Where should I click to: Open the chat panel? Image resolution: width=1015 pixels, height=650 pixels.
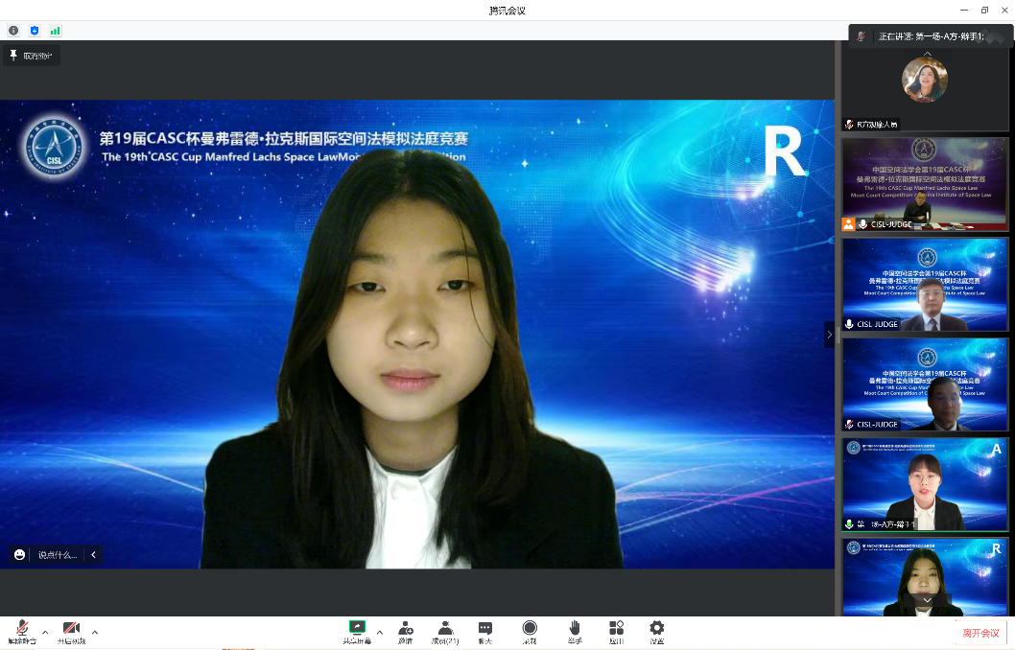[x=485, y=630]
